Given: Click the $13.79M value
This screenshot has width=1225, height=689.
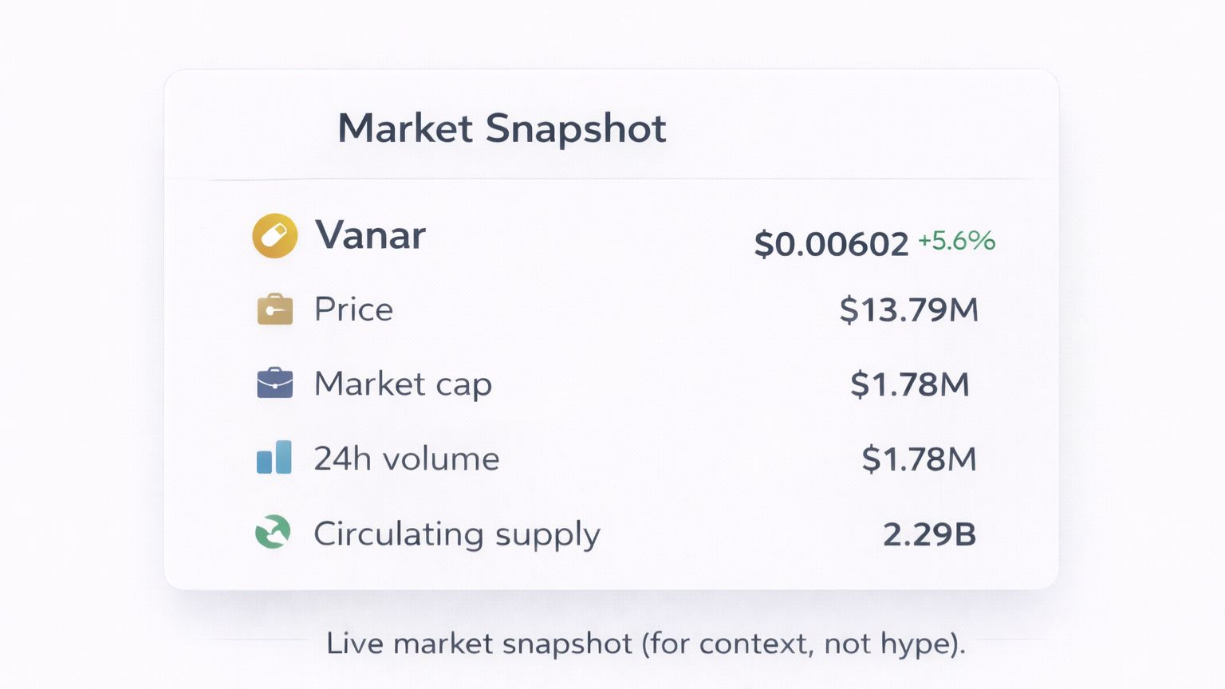Looking at the screenshot, I should point(908,309).
